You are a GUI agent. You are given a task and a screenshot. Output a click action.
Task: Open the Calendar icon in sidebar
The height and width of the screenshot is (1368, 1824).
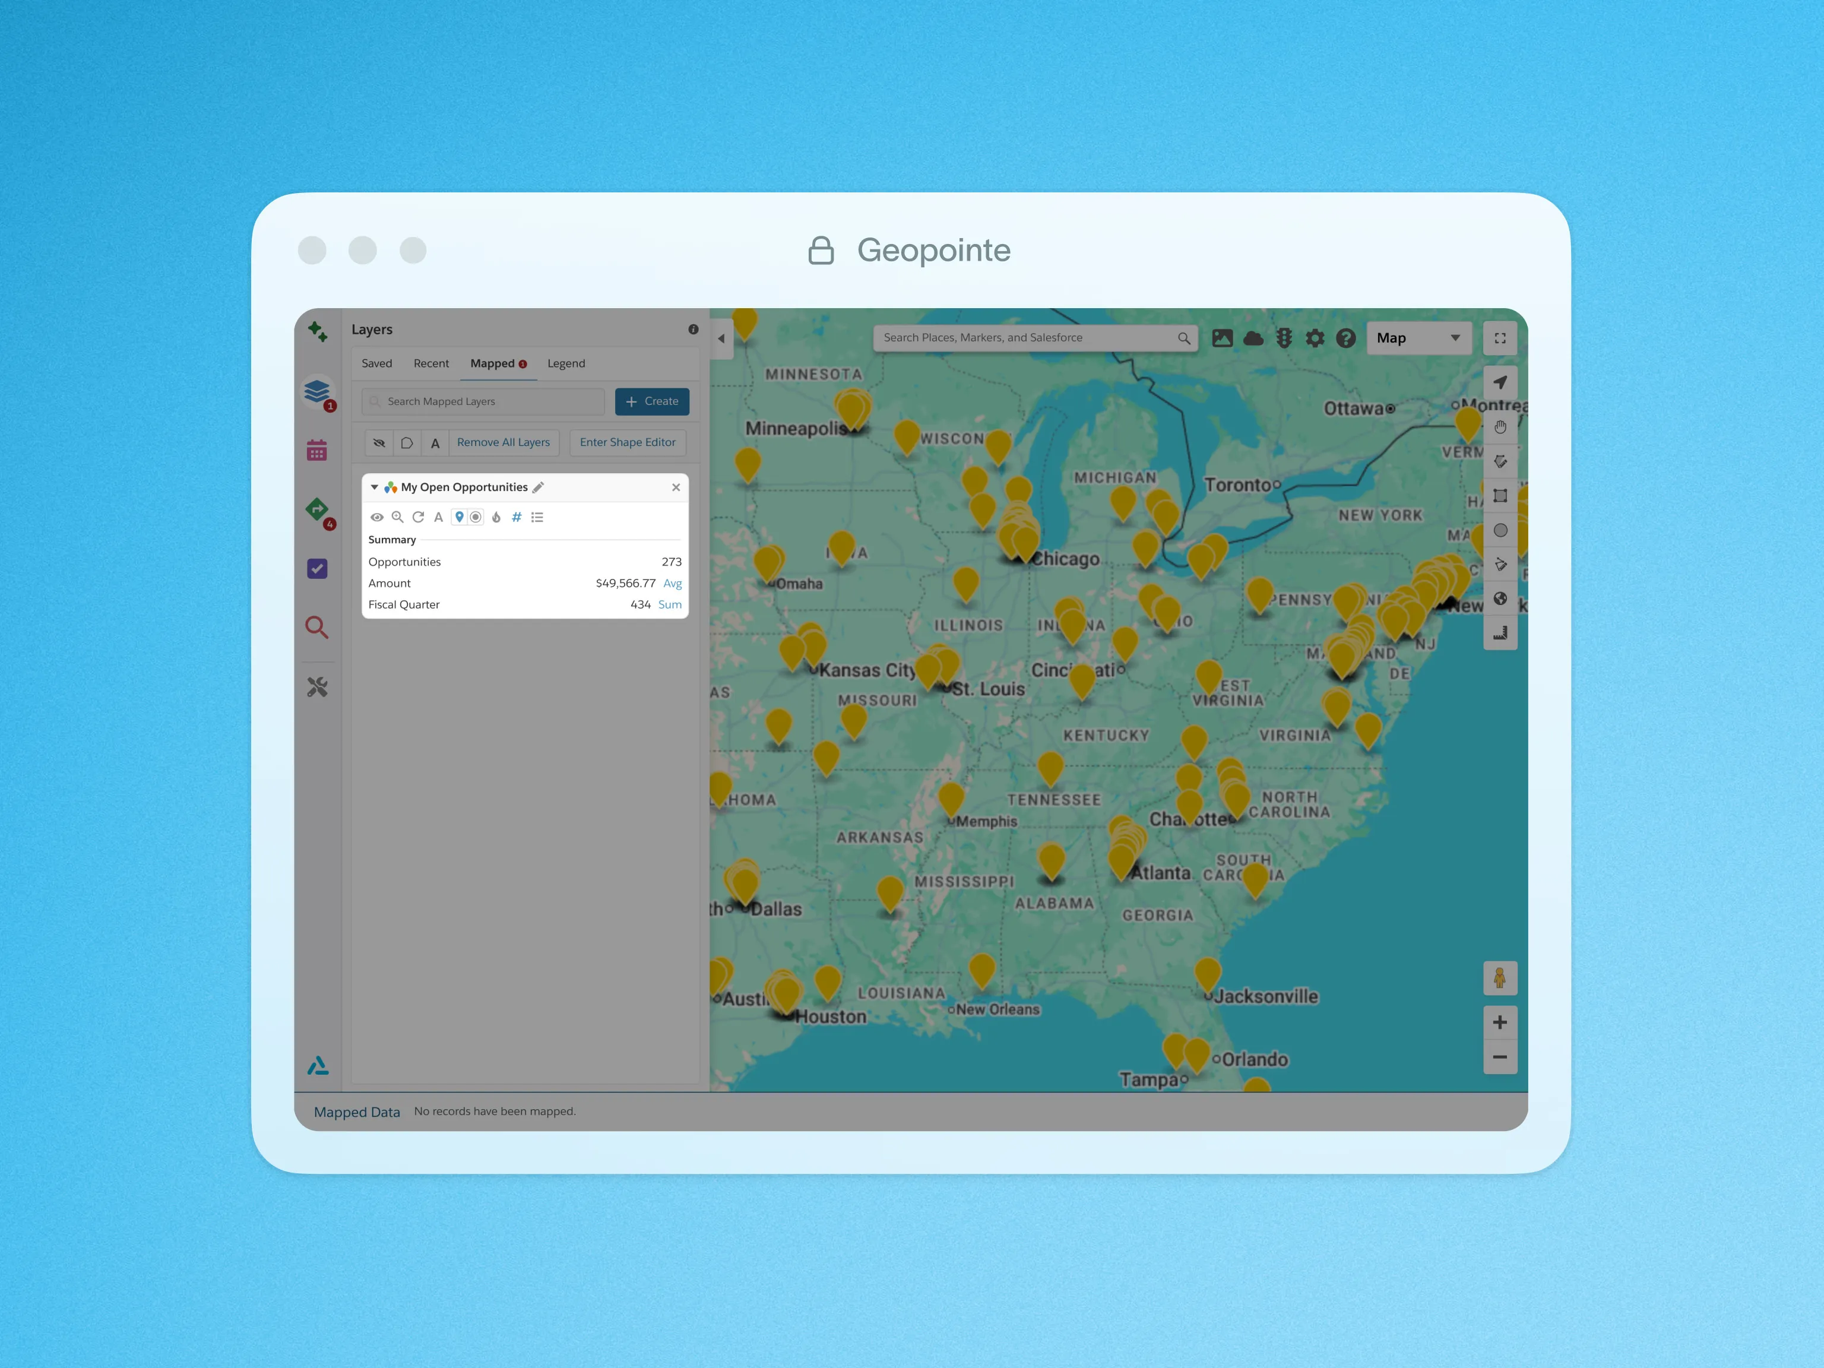(x=316, y=451)
